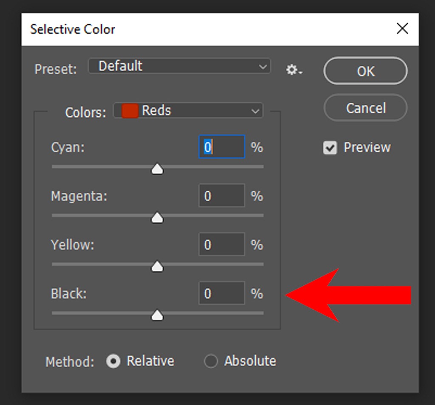Click the OK button
435x405 pixels.
[x=365, y=71]
